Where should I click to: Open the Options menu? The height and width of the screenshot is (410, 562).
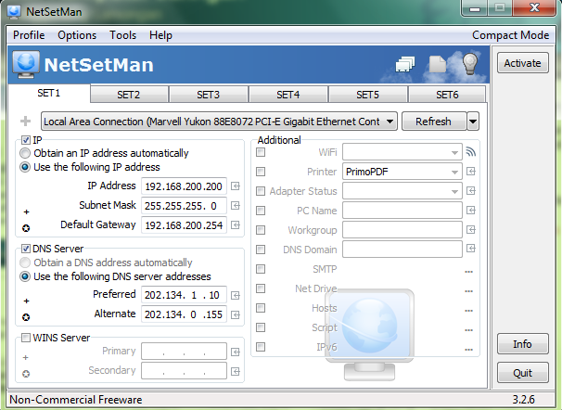[x=77, y=35]
